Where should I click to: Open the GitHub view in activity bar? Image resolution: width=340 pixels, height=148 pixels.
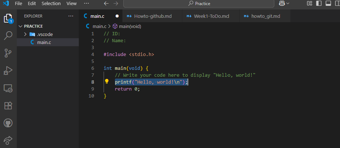click(x=8, y=123)
